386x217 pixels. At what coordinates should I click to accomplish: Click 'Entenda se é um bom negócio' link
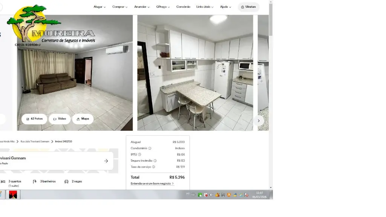[152, 183]
